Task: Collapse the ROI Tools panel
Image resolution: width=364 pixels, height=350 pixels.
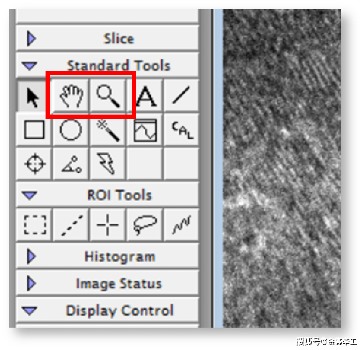Action: [29, 195]
